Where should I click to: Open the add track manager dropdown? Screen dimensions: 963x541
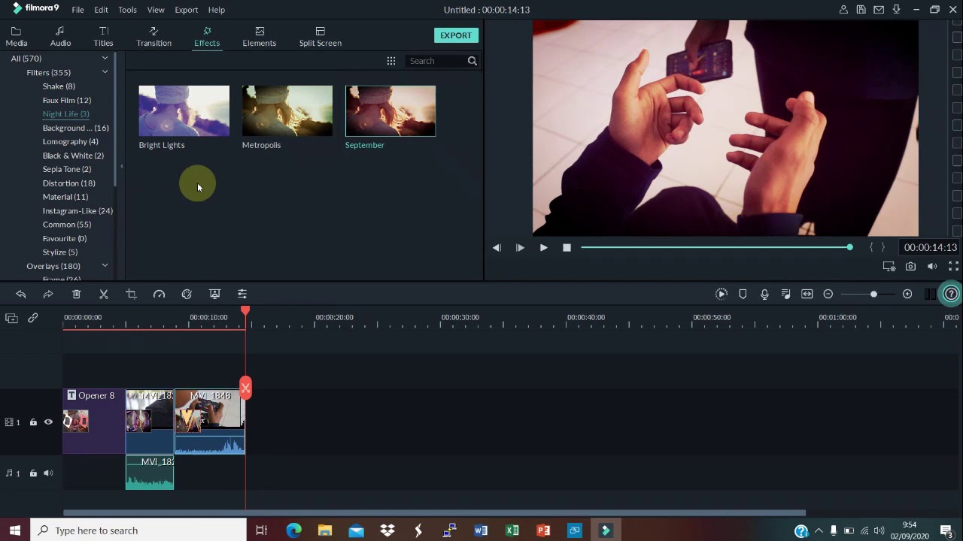coord(11,319)
